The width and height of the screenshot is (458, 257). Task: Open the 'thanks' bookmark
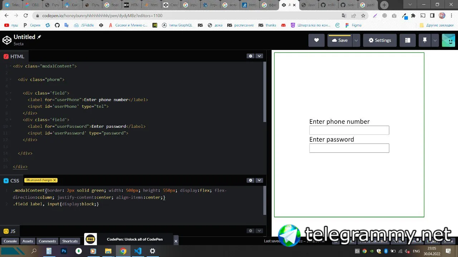[267, 25]
